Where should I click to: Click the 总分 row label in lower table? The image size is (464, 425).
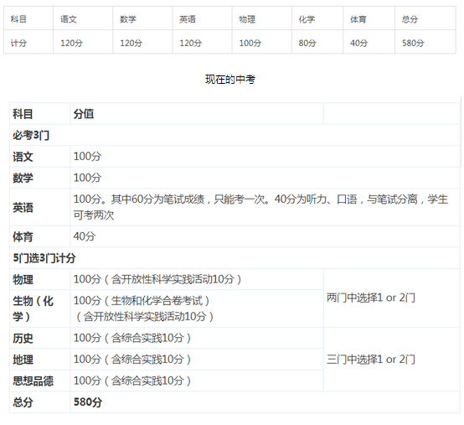pyautogui.click(x=23, y=402)
